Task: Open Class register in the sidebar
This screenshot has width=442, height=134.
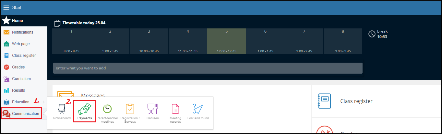Action: coord(24,56)
